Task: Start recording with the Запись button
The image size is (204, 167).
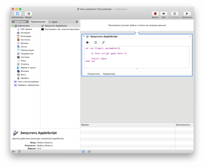Action: coord(155,14)
